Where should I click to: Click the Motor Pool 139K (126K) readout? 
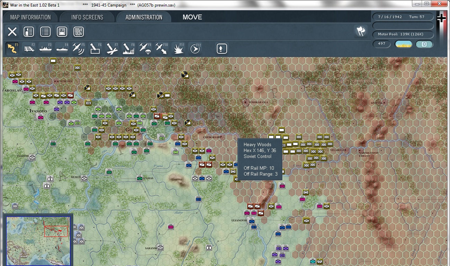coord(403,34)
